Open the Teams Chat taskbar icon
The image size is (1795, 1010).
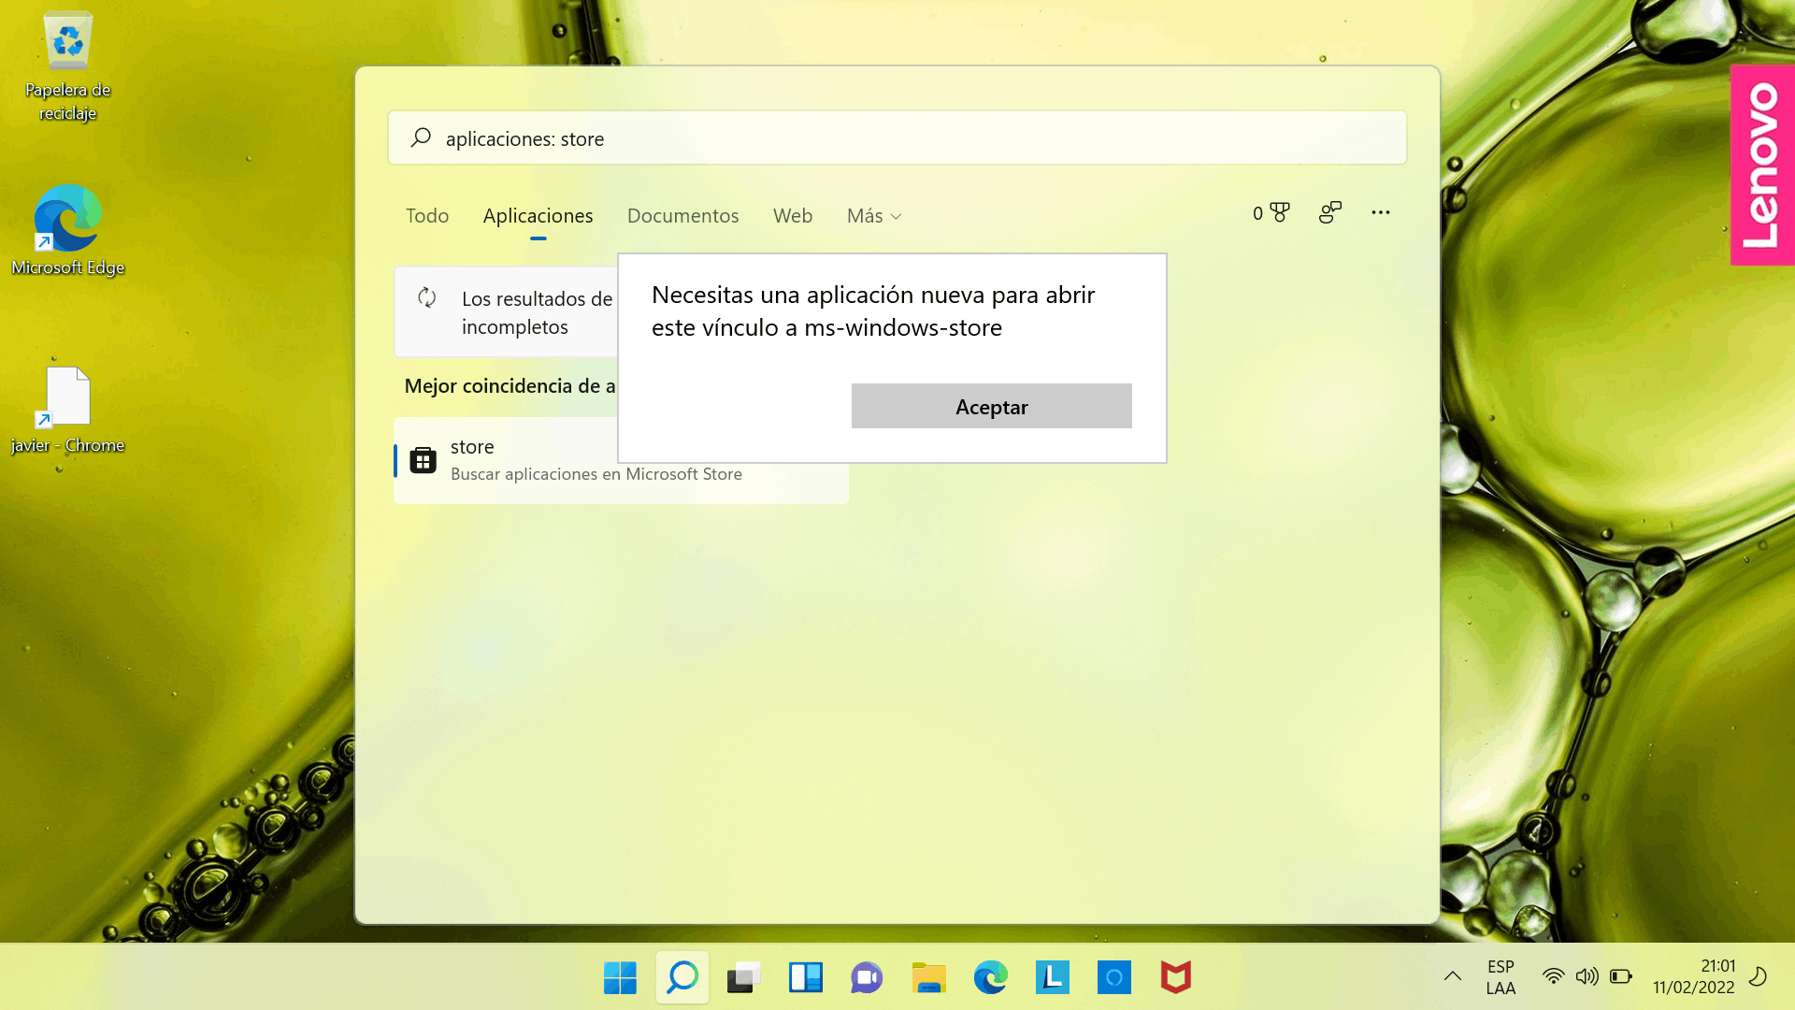coord(867,977)
